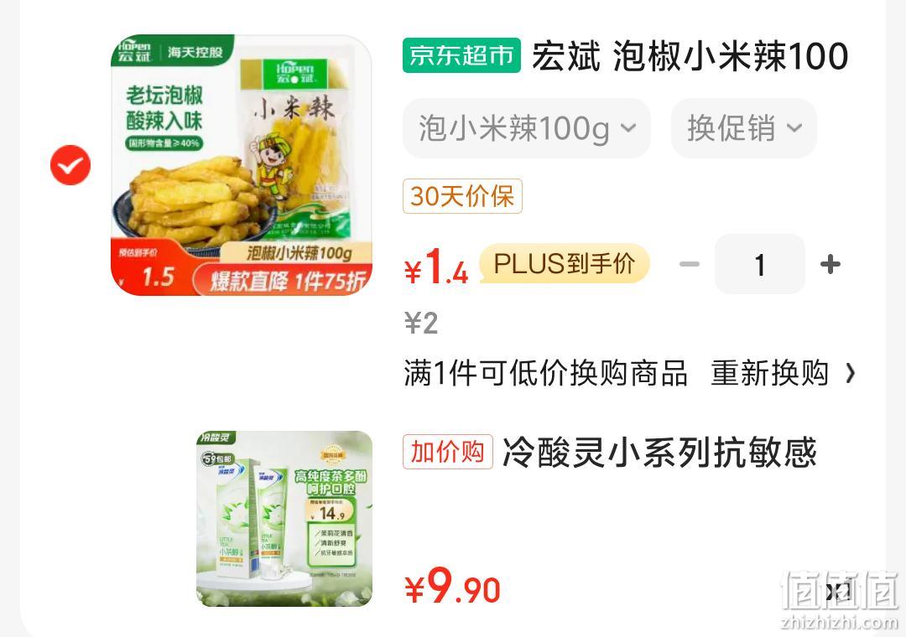Uncheck the red selection checkmark for pickled peppers
The width and height of the screenshot is (906, 637).
coord(70,165)
